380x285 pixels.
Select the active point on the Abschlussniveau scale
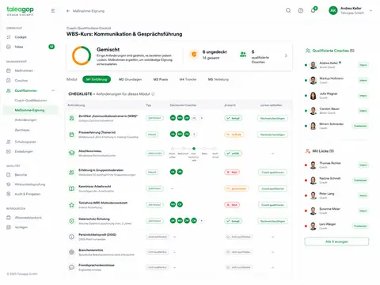tap(194, 148)
